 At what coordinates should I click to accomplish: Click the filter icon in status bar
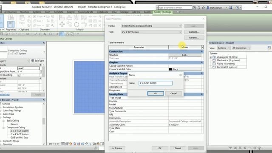[x=260, y=148]
